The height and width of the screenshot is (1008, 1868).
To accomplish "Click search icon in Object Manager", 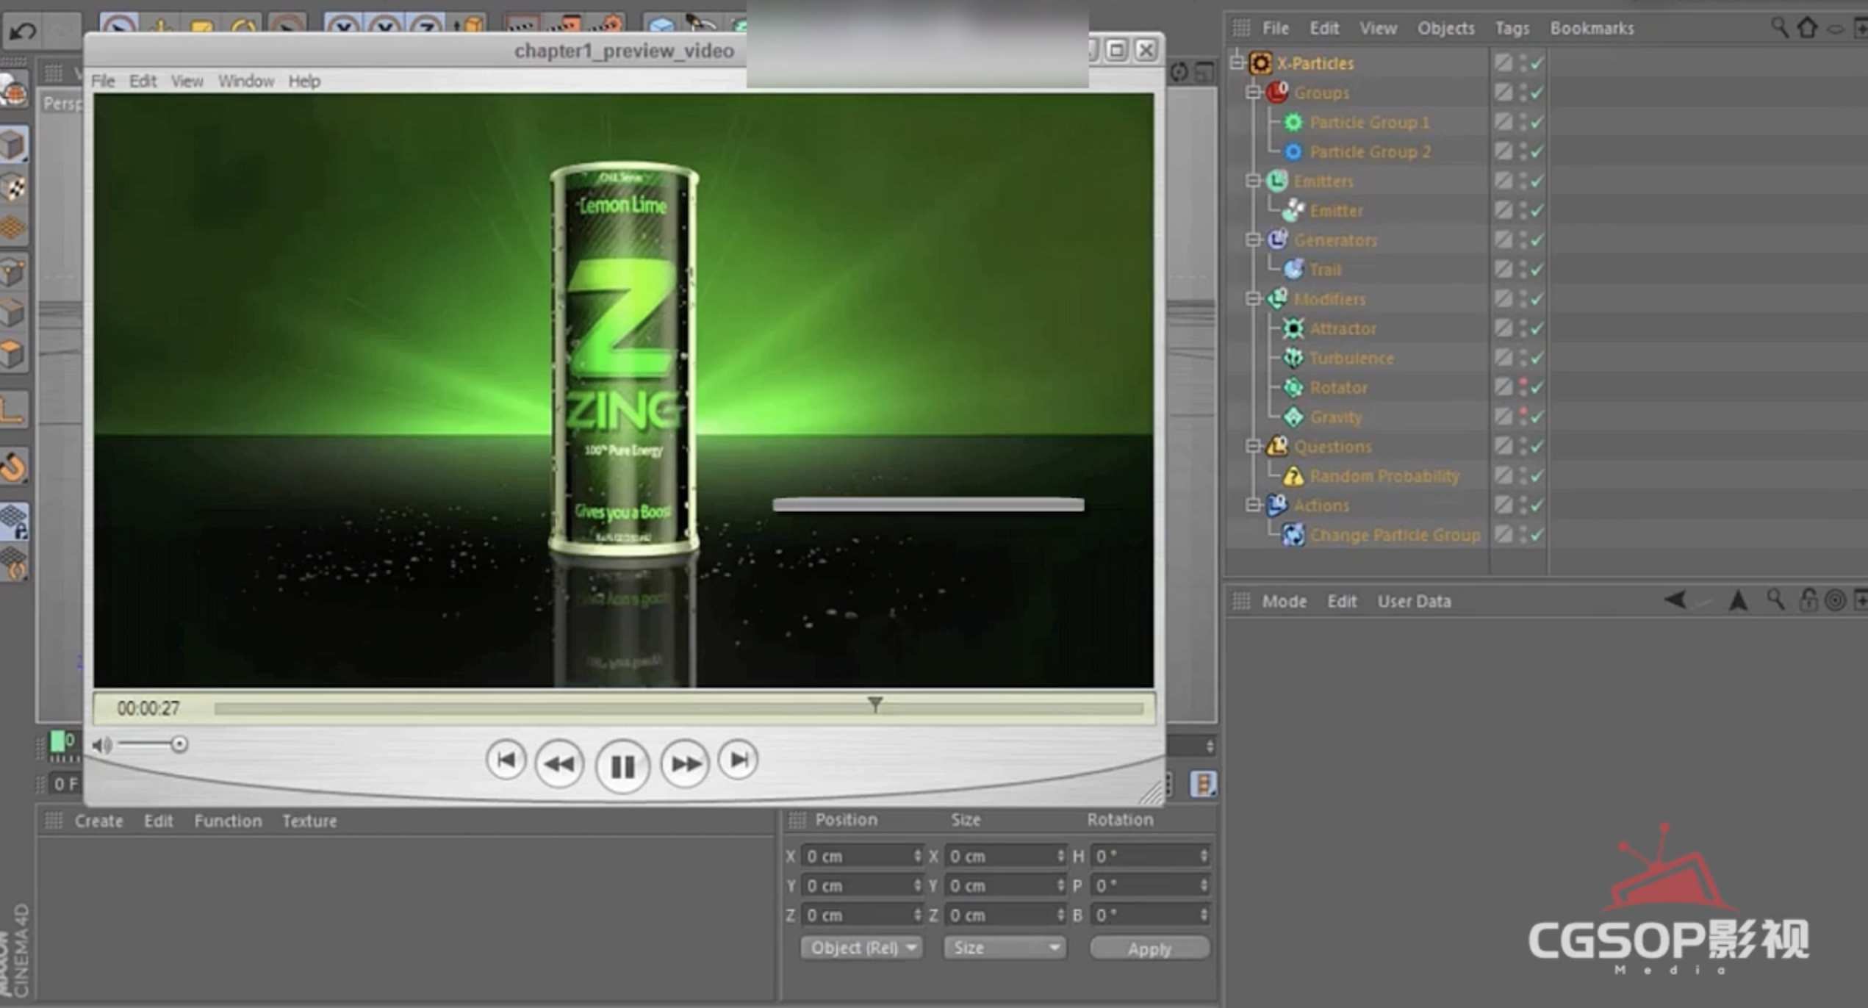I will point(1778,28).
